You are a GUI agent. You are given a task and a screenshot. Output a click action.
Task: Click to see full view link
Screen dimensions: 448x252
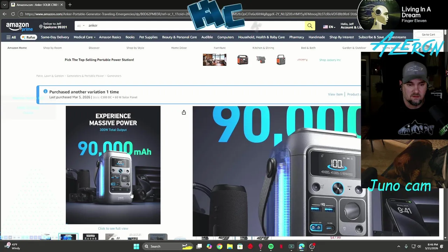coord(113,229)
